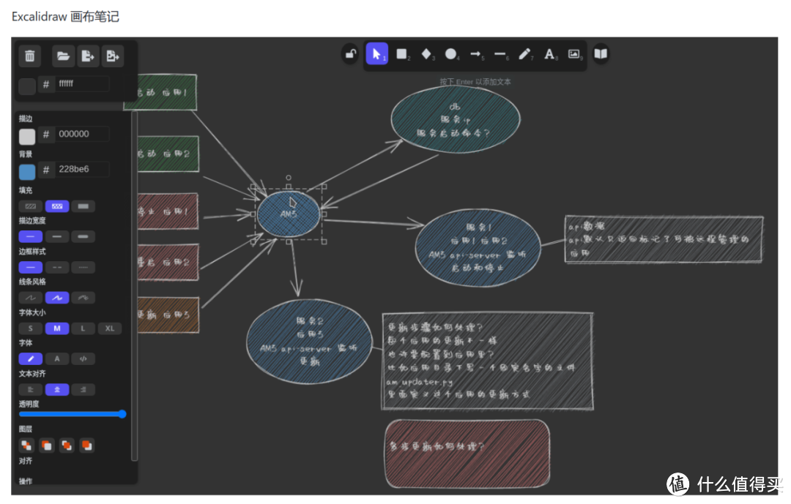Select the extra-bold stroke width option
The height and width of the screenshot is (504, 791).
point(83,236)
